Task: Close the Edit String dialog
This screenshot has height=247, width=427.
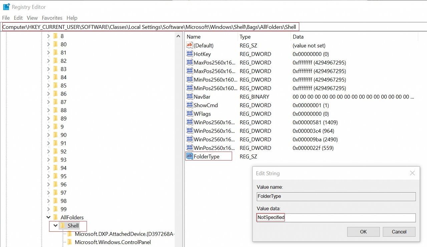Action: [412, 173]
